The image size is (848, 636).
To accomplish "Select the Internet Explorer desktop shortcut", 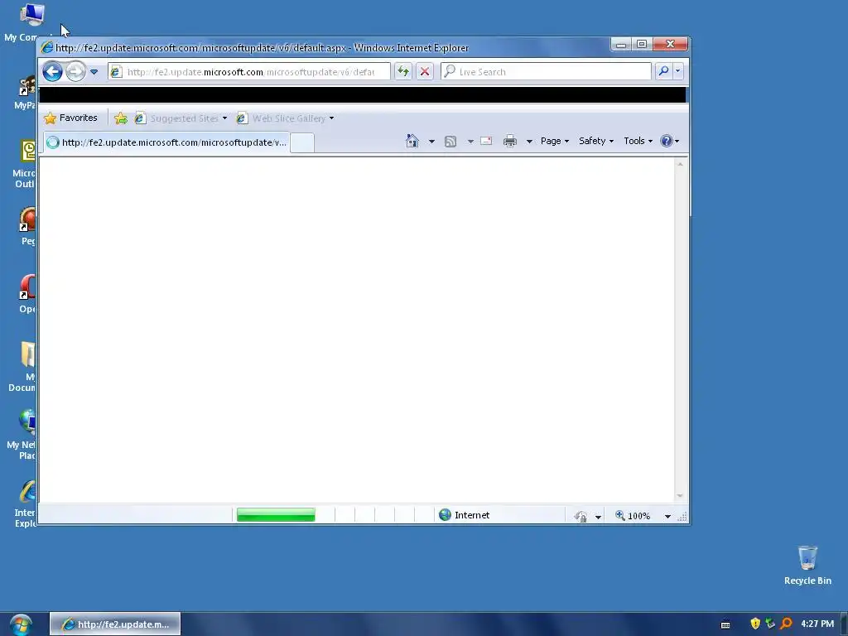I will (26, 504).
